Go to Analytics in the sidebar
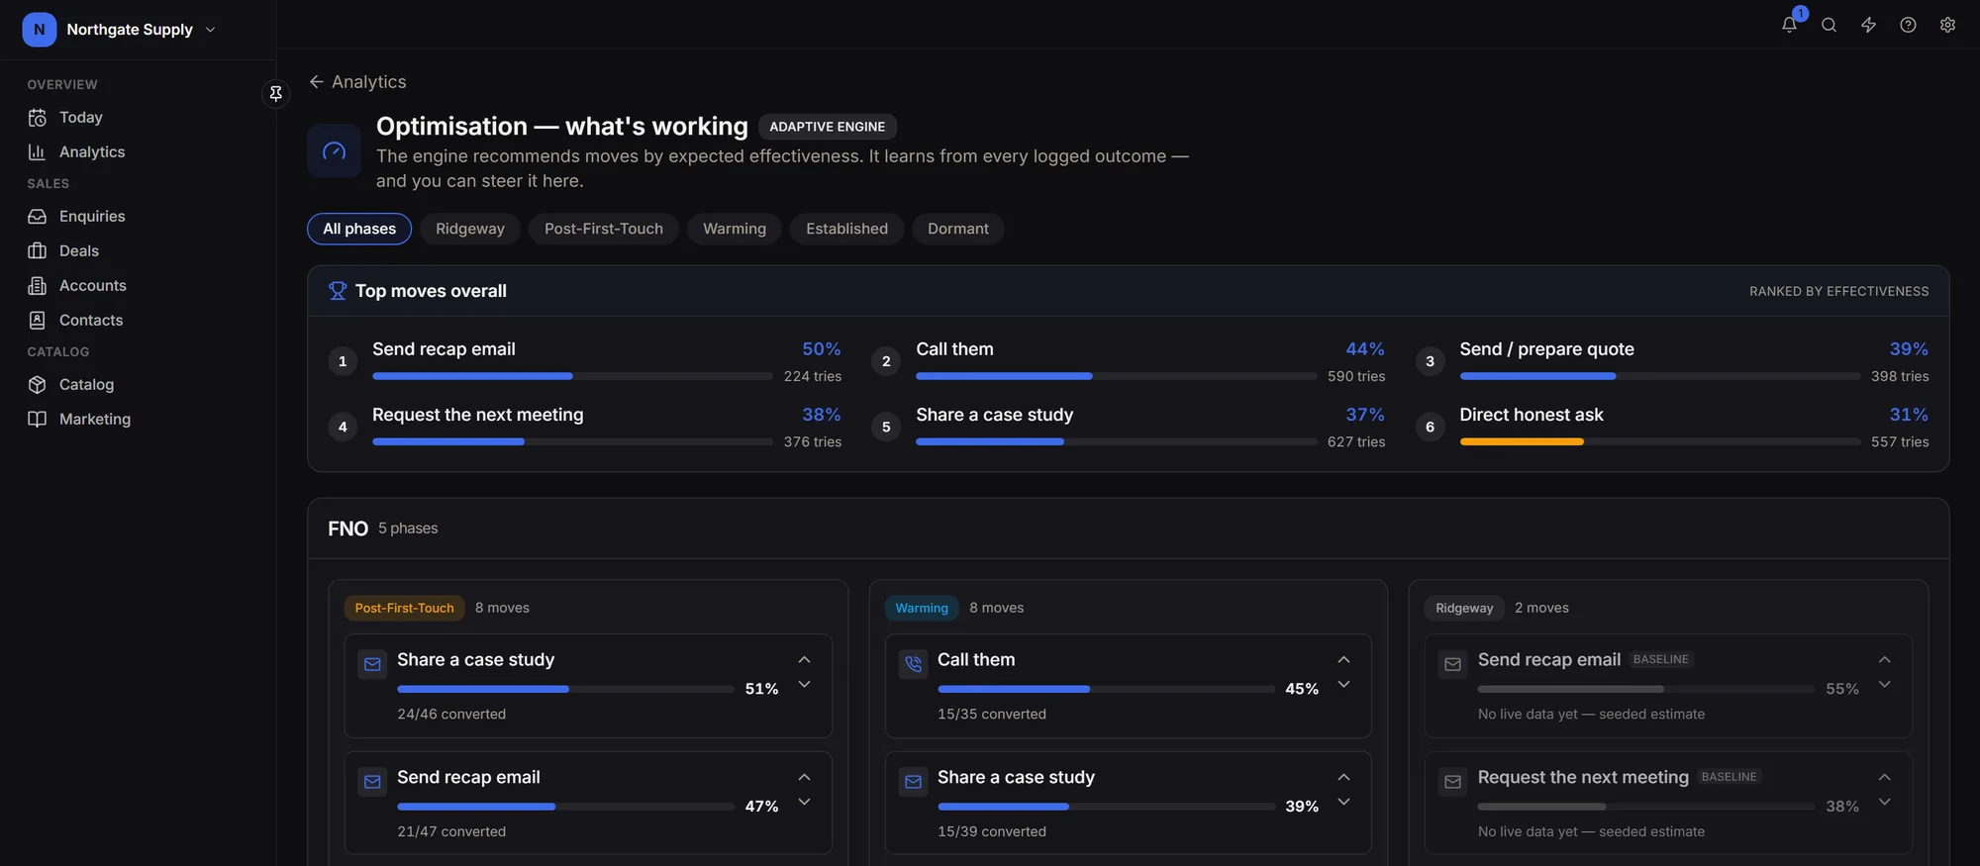This screenshot has height=866, width=1980. [x=92, y=152]
